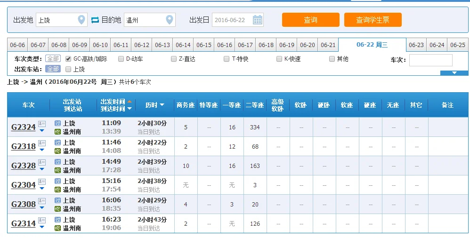Open train G2318 details link
Image resolution: width=470 pixels, height=238 pixels.
24,146
